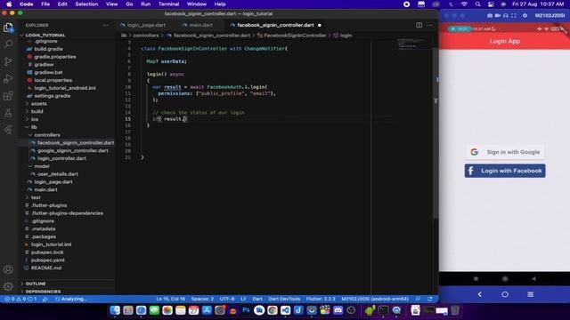Open Run and Debug view

tap(8, 78)
